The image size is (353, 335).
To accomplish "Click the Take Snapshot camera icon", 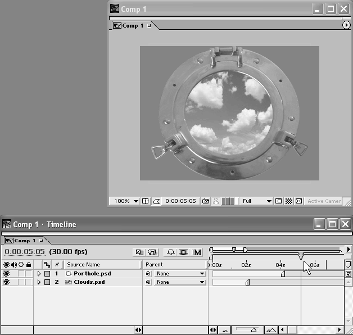I will 206,201.
